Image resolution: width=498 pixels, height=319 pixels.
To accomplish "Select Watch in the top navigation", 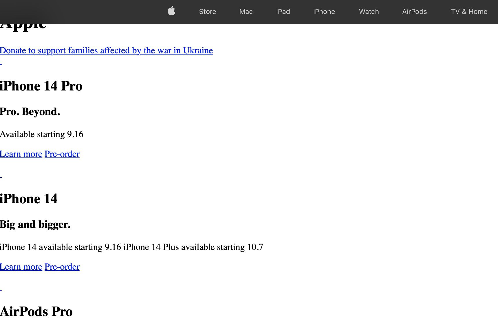I will tap(369, 12).
